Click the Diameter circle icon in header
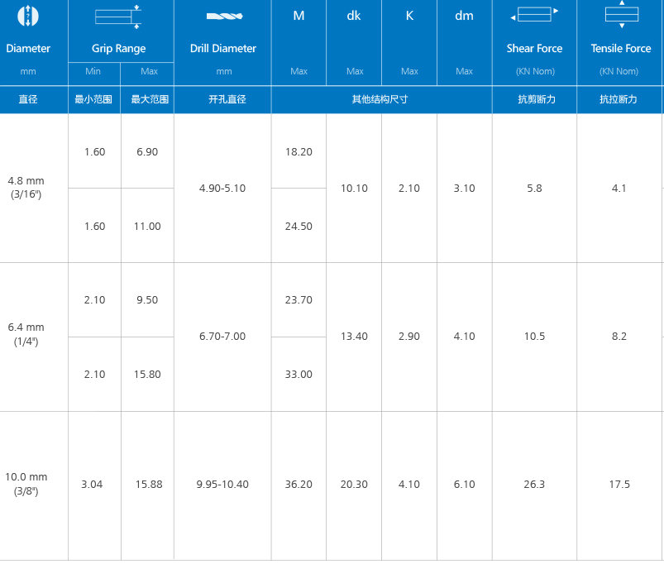The height and width of the screenshot is (564, 664). [28, 15]
